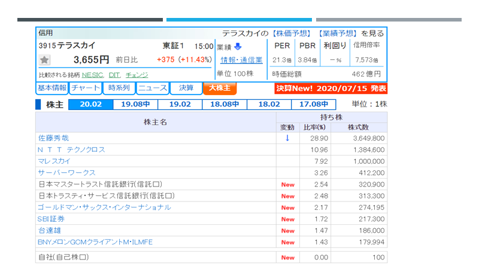Open the 情報・通信業 sector link
Screen dimensions: 479x269
241,60
